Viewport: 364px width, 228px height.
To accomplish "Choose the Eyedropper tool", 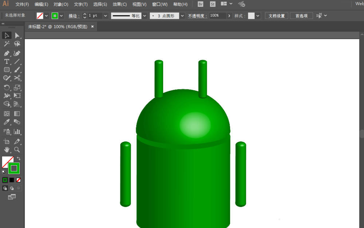I will 7,122.
